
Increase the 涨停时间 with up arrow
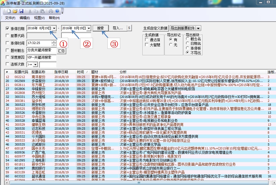pyautogui.click(x=54, y=42)
